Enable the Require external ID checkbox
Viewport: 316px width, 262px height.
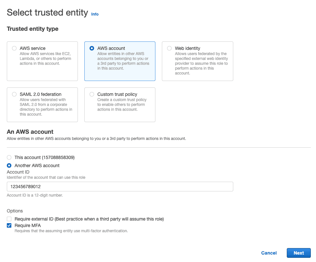pos(9,219)
